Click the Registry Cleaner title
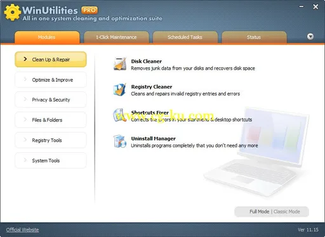 (152, 87)
